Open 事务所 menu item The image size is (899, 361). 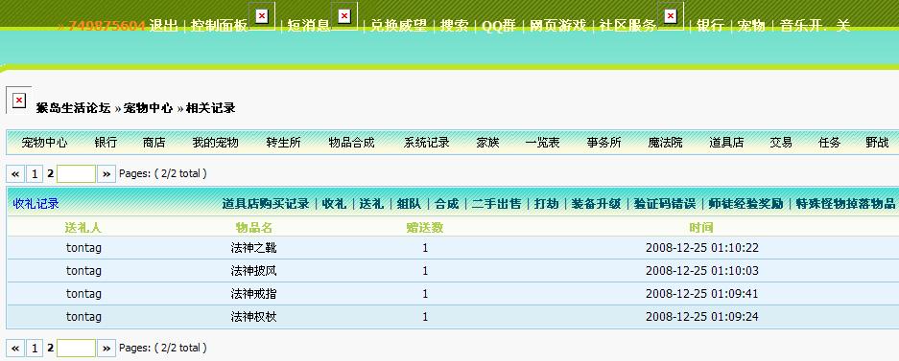pyautogui.click(x=603, y=143)
